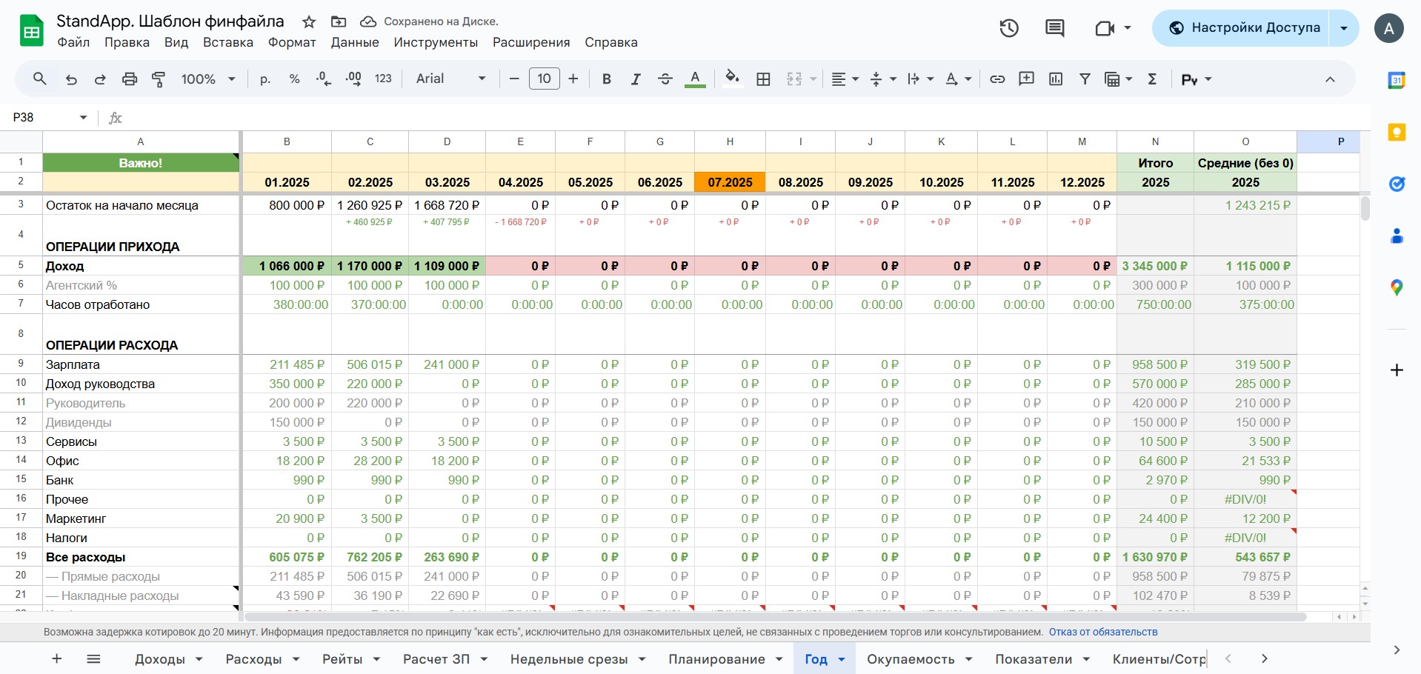Image resolution: width=1421 pixels, height=674 pixels.
Task: Open the comments panel icon
Action: (1054, 28)
